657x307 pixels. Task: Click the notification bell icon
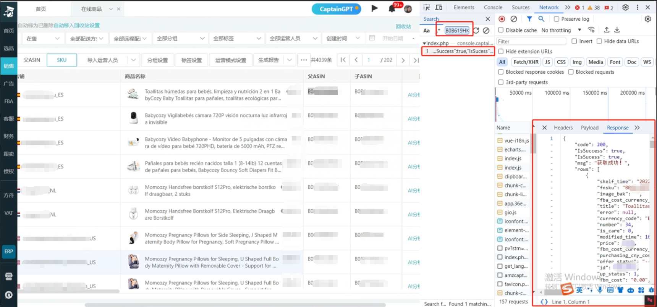click(x=392, y=9)
